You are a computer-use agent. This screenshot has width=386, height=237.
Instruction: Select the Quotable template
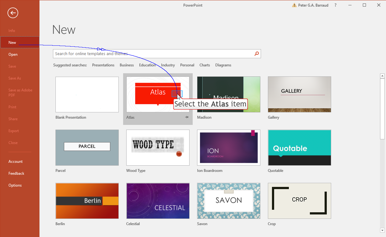299,147
